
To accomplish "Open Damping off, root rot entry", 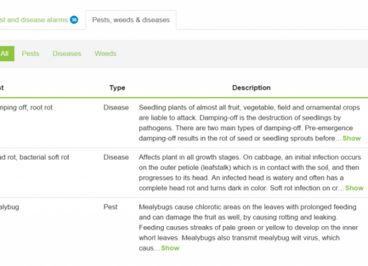I will (26, 108).
